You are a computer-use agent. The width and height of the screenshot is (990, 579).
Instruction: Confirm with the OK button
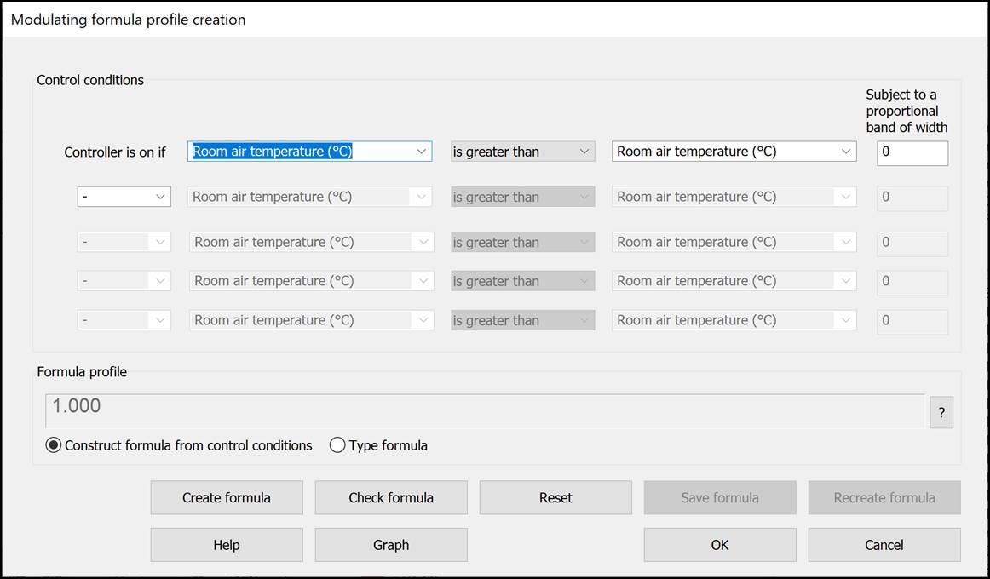click(x=721, y=545)
